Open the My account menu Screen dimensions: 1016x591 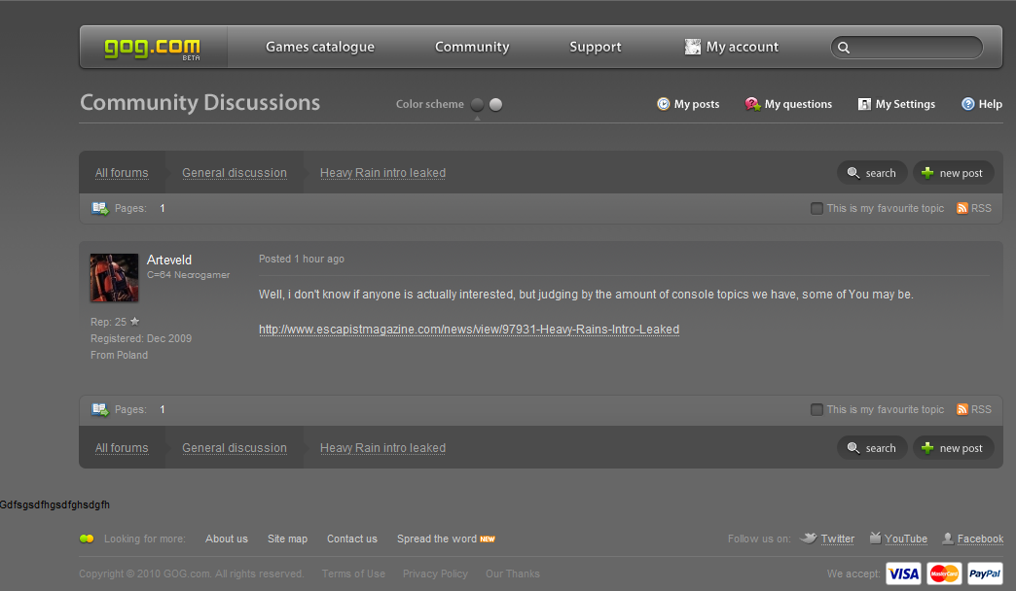click(x=742, y=47)
